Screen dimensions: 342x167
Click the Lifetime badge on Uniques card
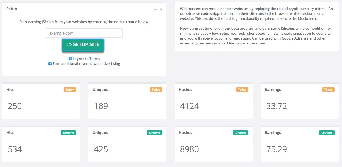coord(155,133)
